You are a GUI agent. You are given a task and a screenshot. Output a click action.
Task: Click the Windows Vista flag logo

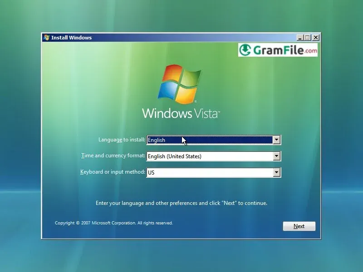180,84
